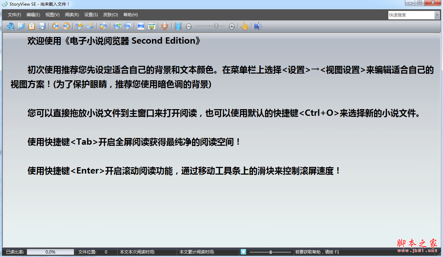Open the 阅读(R) menu
Screen dimensions: 443x257
[72, 15]
